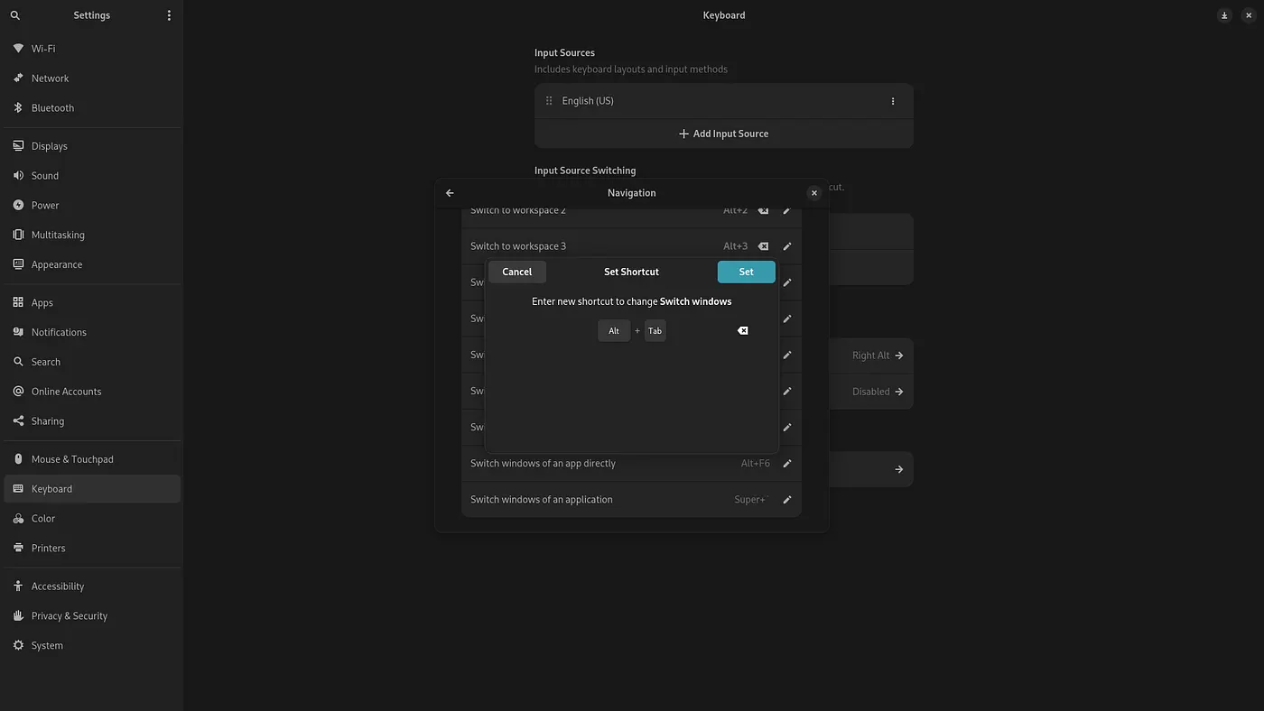
Task: Close the Navigation dialog
Action: [813, 193]
